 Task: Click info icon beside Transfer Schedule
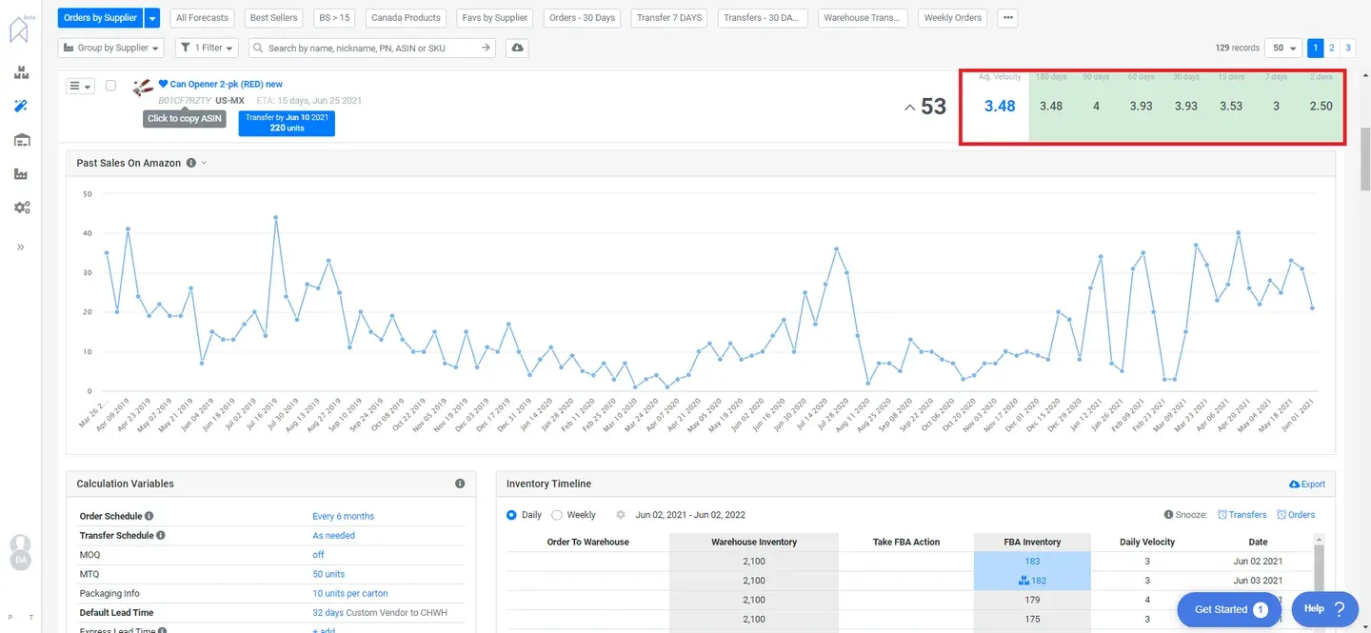tap(160, 535)
